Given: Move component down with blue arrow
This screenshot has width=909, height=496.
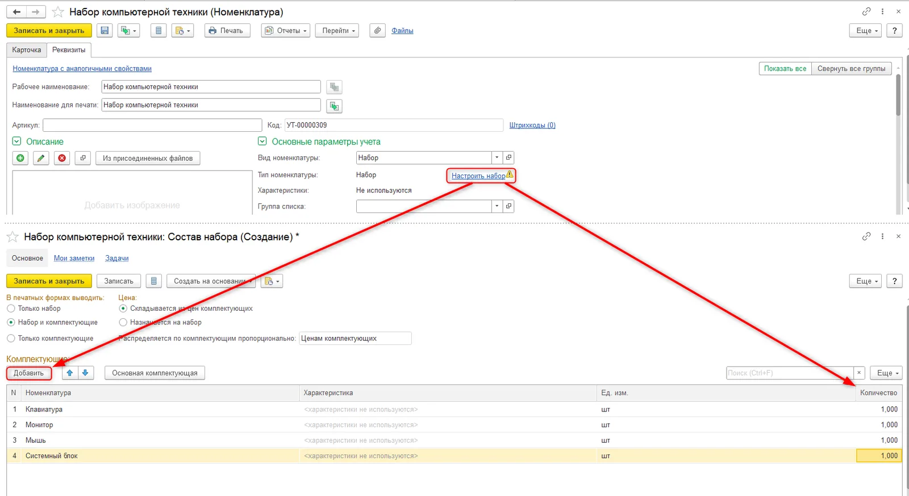Looking at the screenshot, I should click(85, 373).
